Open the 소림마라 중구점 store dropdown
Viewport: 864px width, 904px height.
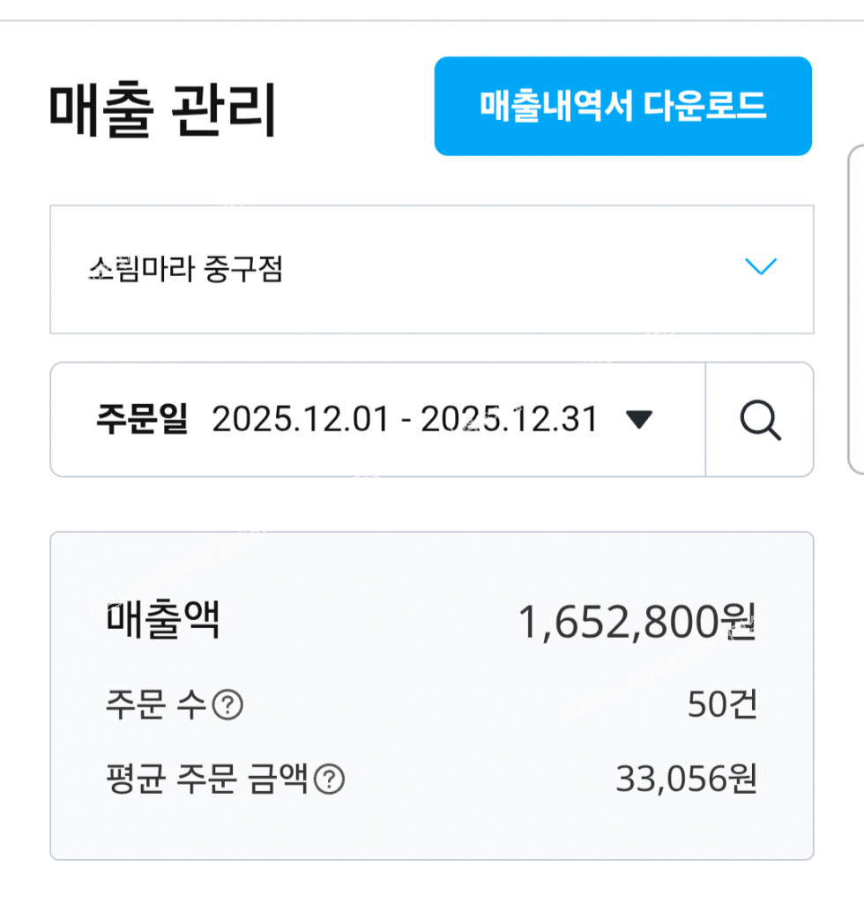[432, 269]
